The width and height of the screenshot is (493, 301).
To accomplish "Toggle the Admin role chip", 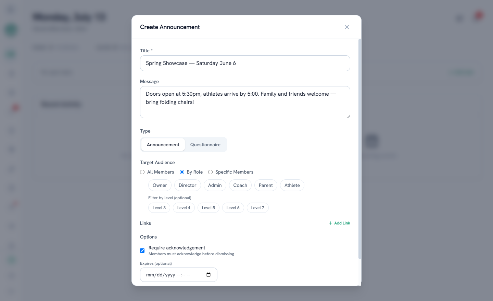I will click(215, 185).
